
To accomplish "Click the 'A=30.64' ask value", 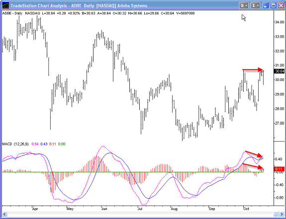I will click(104, 13).
